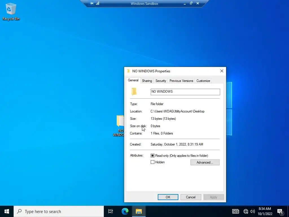
Task: Open the notification center icon
Action: pyautogui.click(x=280, y=211)
